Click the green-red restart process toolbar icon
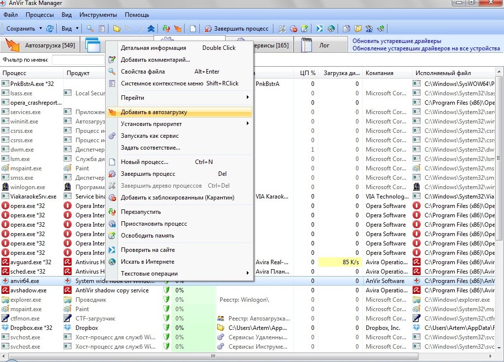This screenshot has height=362, width=504. (166, 29)
